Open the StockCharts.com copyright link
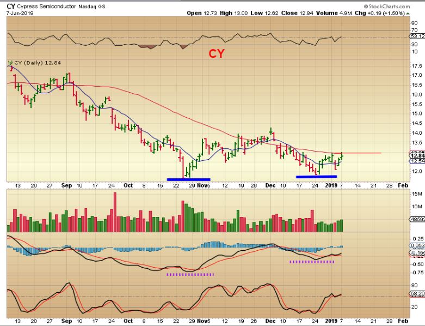This screenshot has width=425, height=326. click(387, 6)
